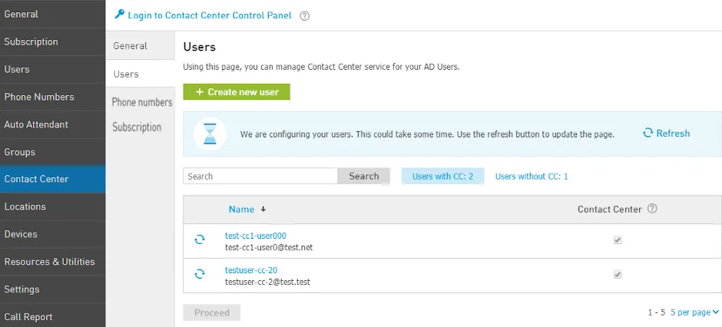Viewport: 722px width, 327px height.
Task: Focus the Search input field
Action: point(260,176)
